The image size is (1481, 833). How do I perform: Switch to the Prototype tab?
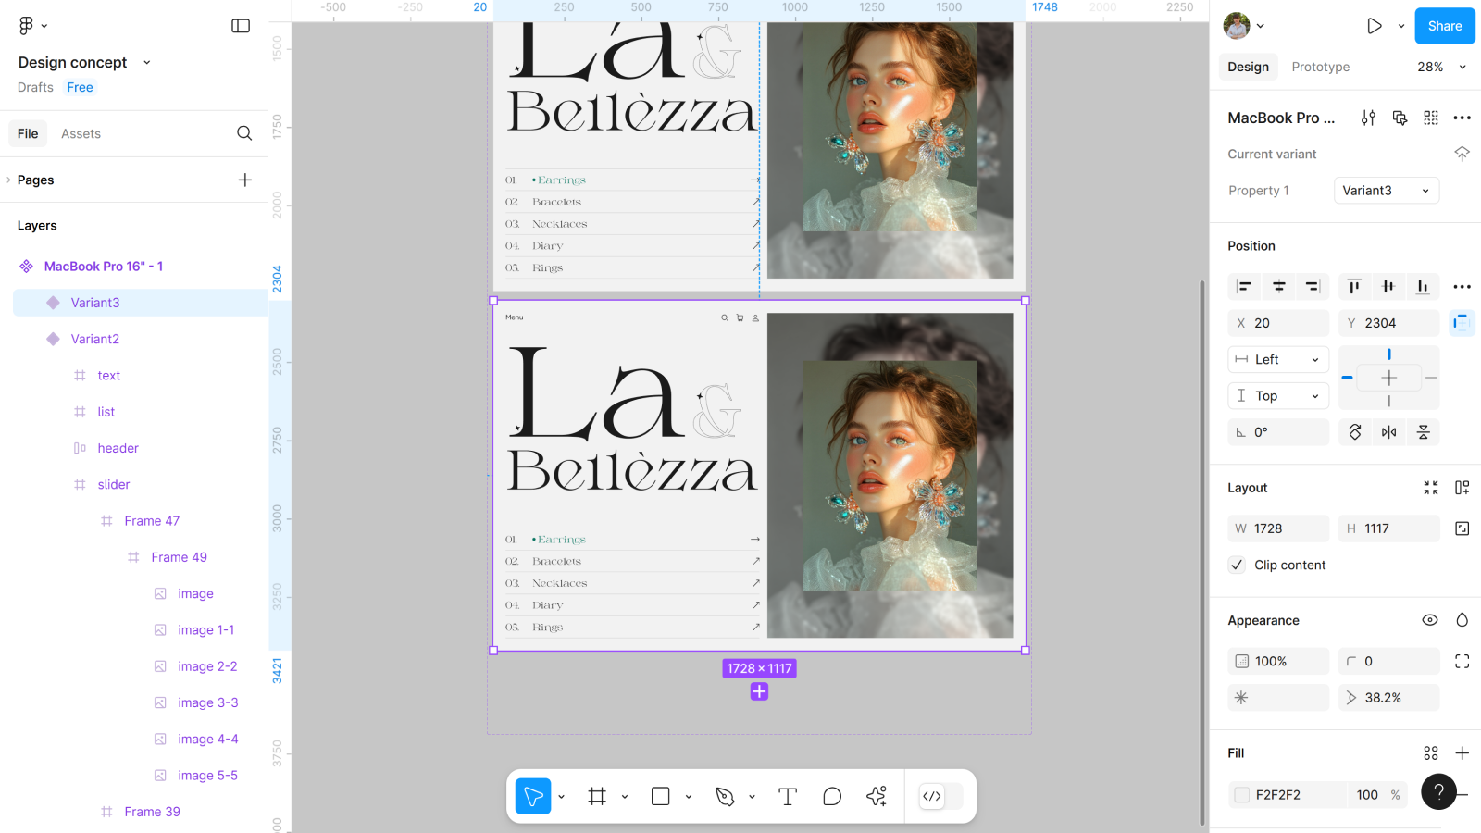[x=1320, y=67]
